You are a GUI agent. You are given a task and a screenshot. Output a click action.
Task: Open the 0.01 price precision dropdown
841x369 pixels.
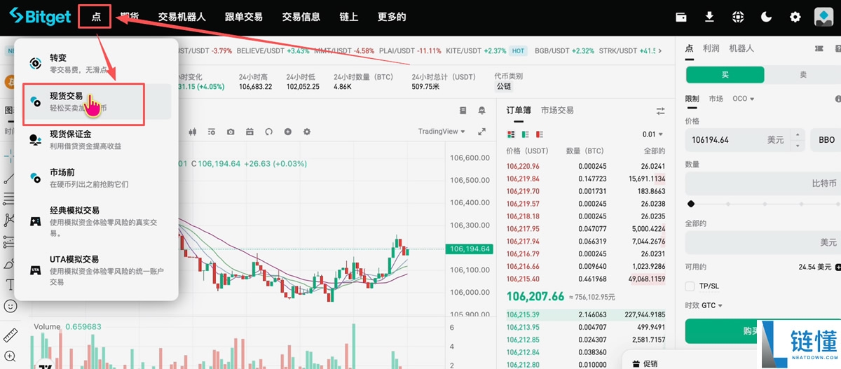tap(652, 134)
